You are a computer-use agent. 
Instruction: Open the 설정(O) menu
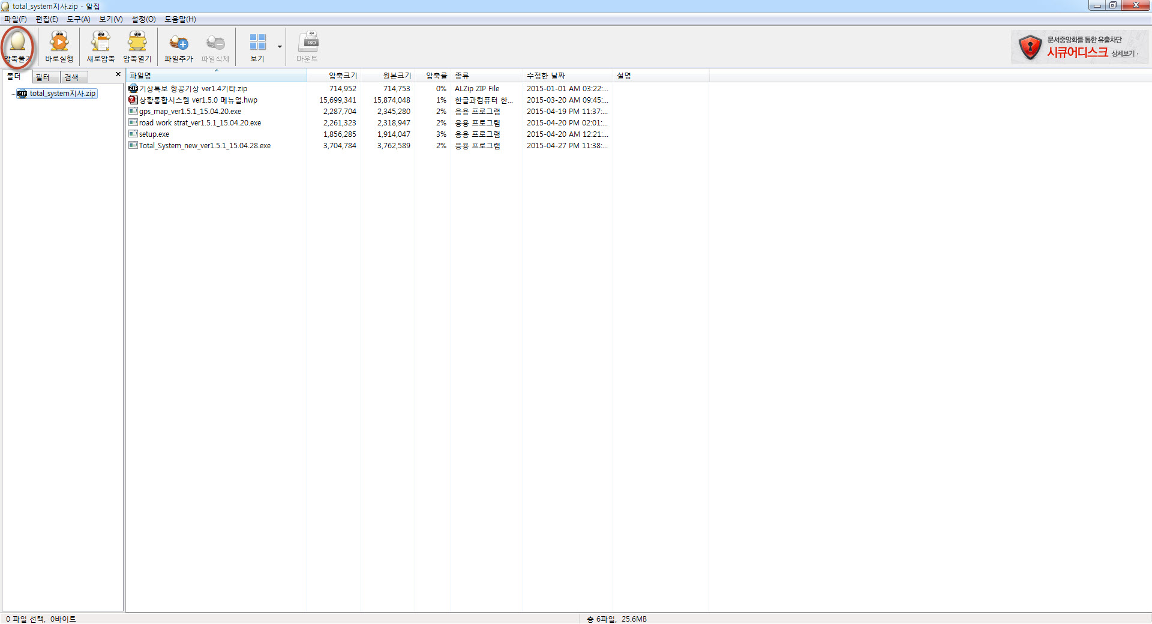(x=143, y=19)
